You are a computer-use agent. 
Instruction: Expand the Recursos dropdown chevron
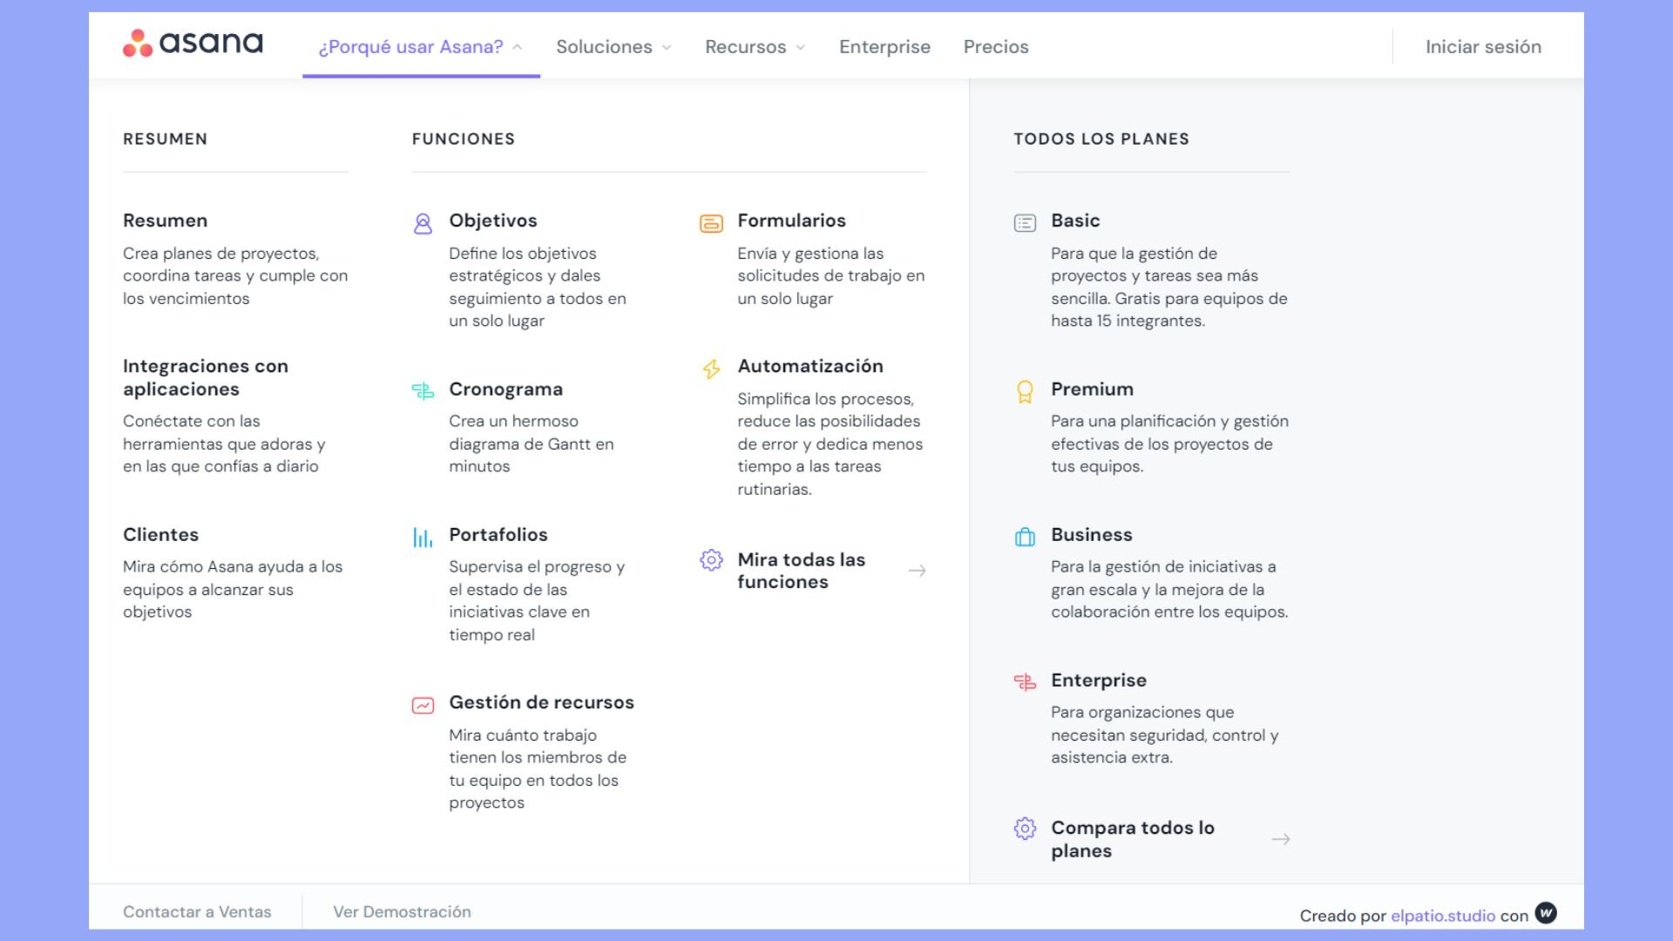tap(800, 47)
